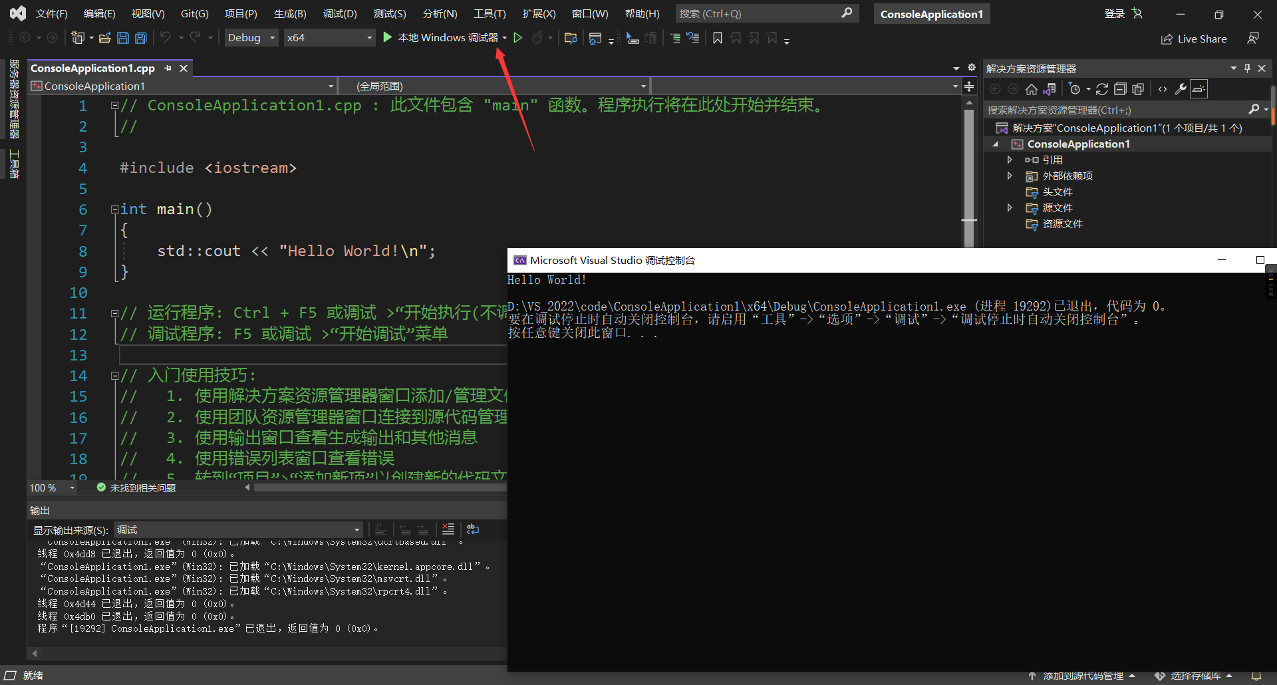This screenshot has width=1277, height=685.
Task: Expand the 源文件 tree node
Action: point(1010,207)
